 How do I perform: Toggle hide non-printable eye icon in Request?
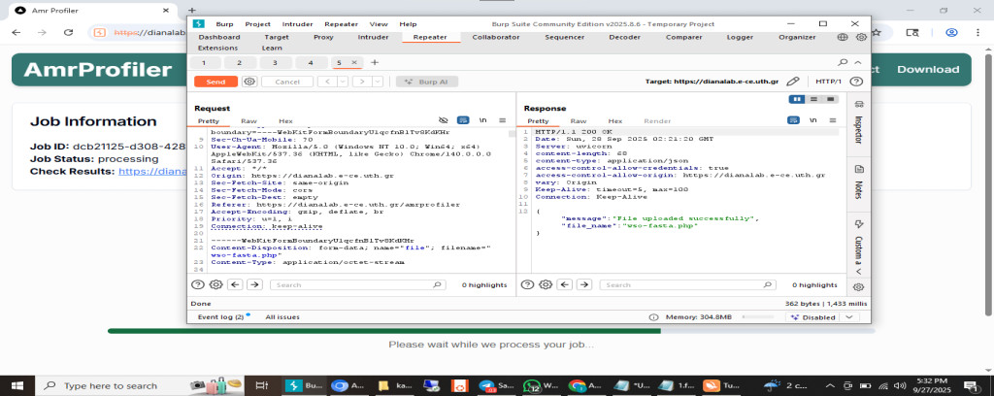point(444,120)
